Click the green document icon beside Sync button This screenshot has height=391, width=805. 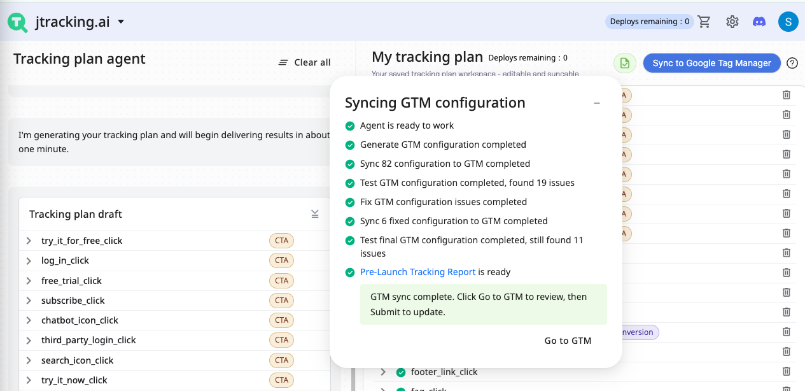625,63
